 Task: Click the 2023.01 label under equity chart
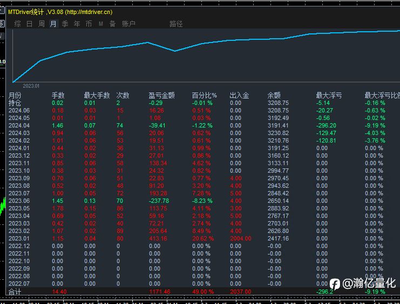tap(31, 86)
